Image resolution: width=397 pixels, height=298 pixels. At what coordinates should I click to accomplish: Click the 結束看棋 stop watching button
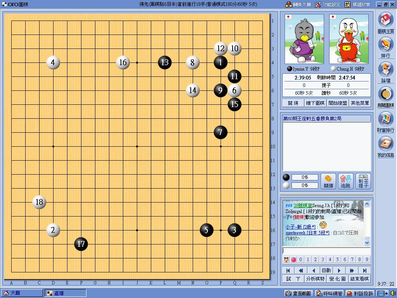[x=359, y=279]
